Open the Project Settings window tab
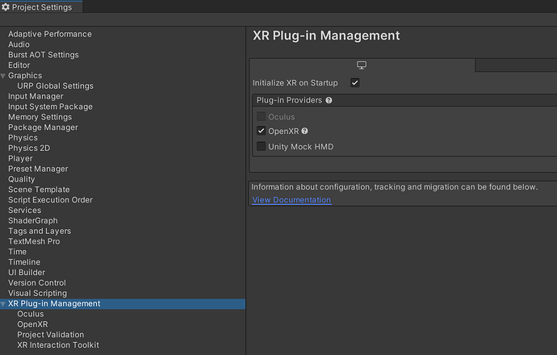The image size is (557, 355). [x=40, y=7]
